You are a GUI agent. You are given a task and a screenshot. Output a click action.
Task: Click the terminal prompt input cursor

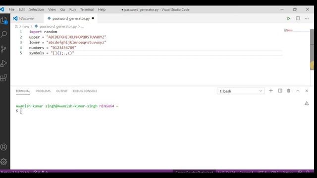click(21, 111)
